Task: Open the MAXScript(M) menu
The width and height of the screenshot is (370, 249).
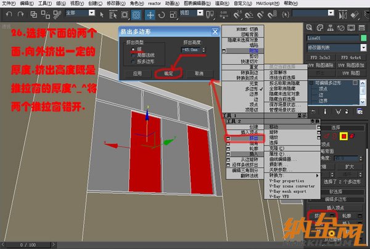Action: 268,3
